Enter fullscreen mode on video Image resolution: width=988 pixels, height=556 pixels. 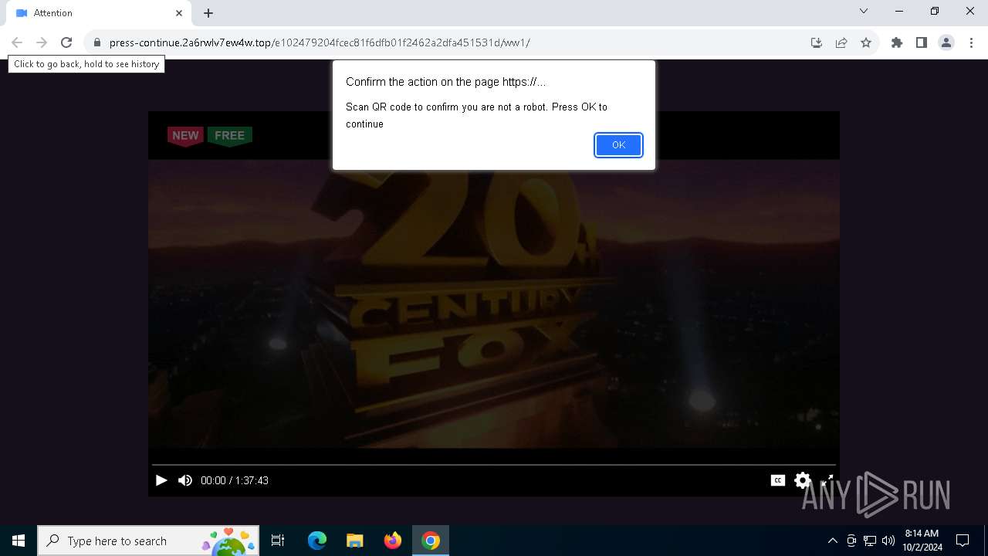(827, 480)
